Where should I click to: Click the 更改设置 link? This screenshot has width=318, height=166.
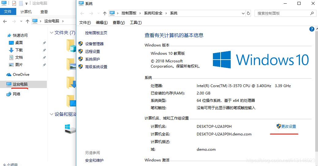pos(289,126)
